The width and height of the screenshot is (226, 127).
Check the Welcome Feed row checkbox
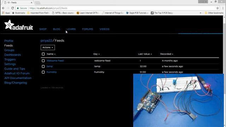[43, 61]
